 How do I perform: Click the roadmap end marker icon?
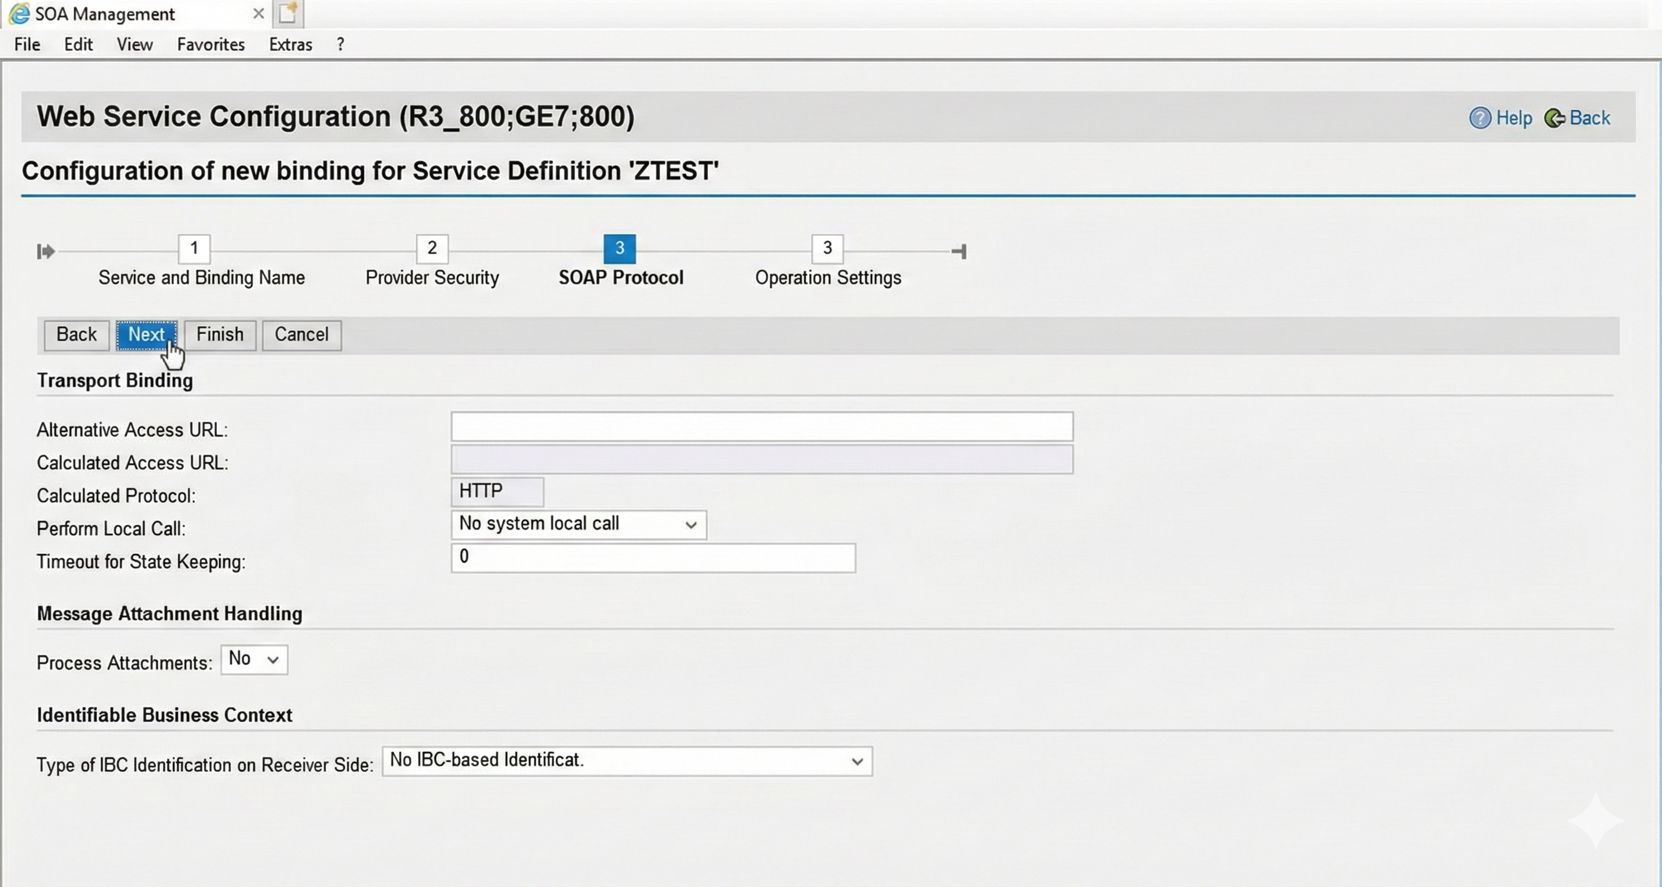click(960, 251)
